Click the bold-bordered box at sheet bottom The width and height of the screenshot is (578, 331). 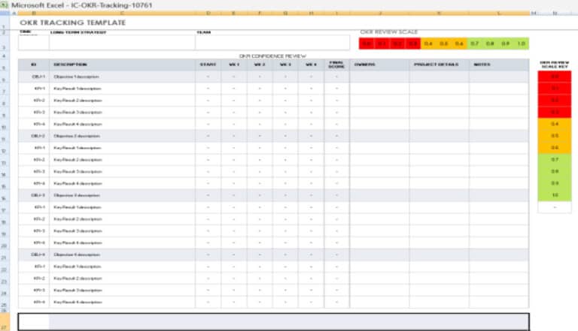pos(273,322)
